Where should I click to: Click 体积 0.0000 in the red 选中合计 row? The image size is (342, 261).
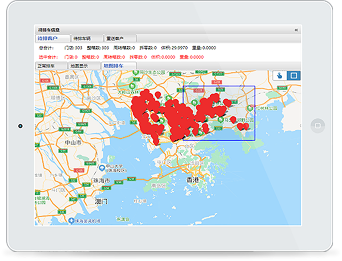click(163, 57)
